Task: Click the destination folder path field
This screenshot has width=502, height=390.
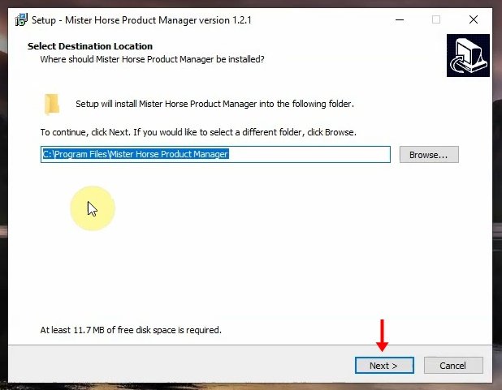Action: [x=215, y=154]
